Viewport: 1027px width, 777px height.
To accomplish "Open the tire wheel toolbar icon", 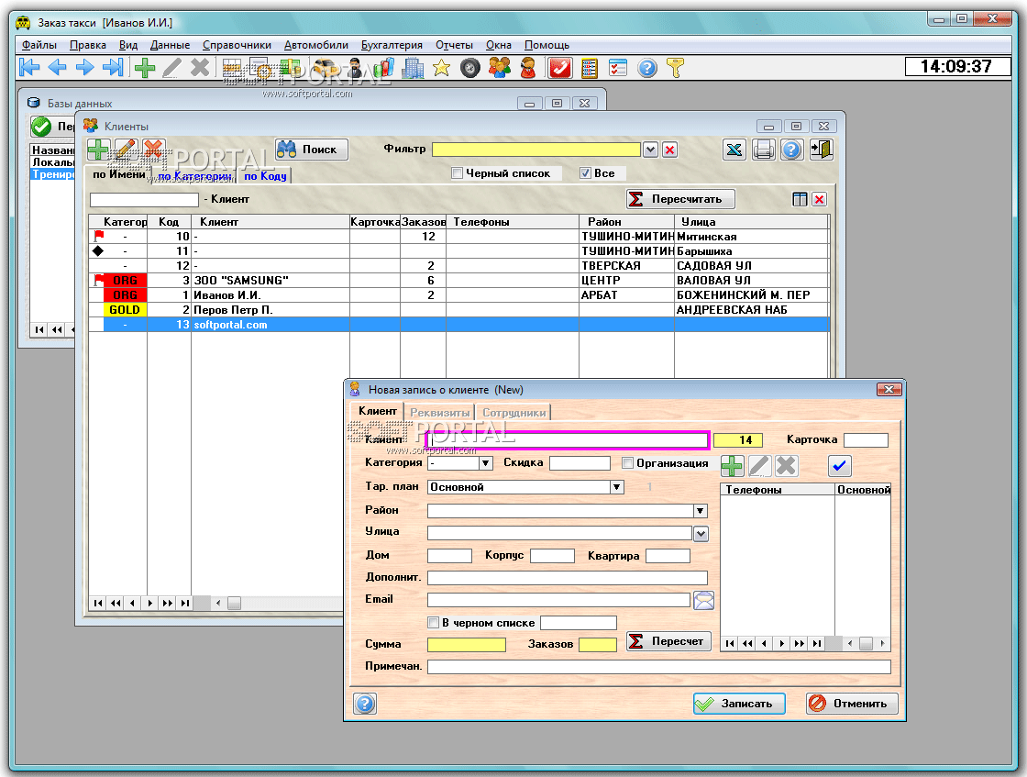I will tap(469, 68).
